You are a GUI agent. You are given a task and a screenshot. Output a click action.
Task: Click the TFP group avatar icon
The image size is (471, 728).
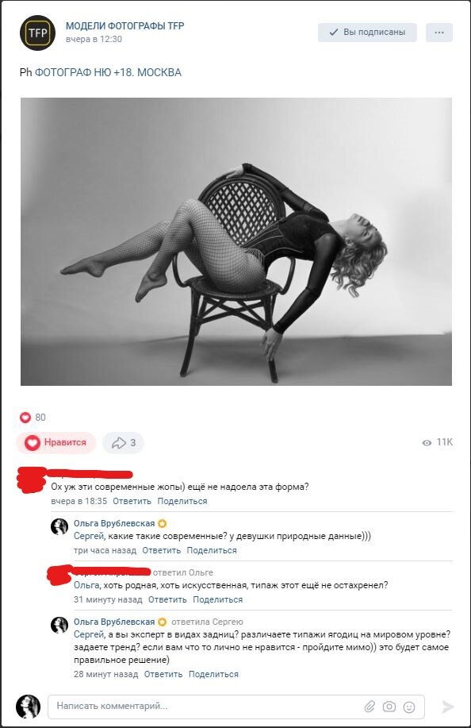(37, 33)
